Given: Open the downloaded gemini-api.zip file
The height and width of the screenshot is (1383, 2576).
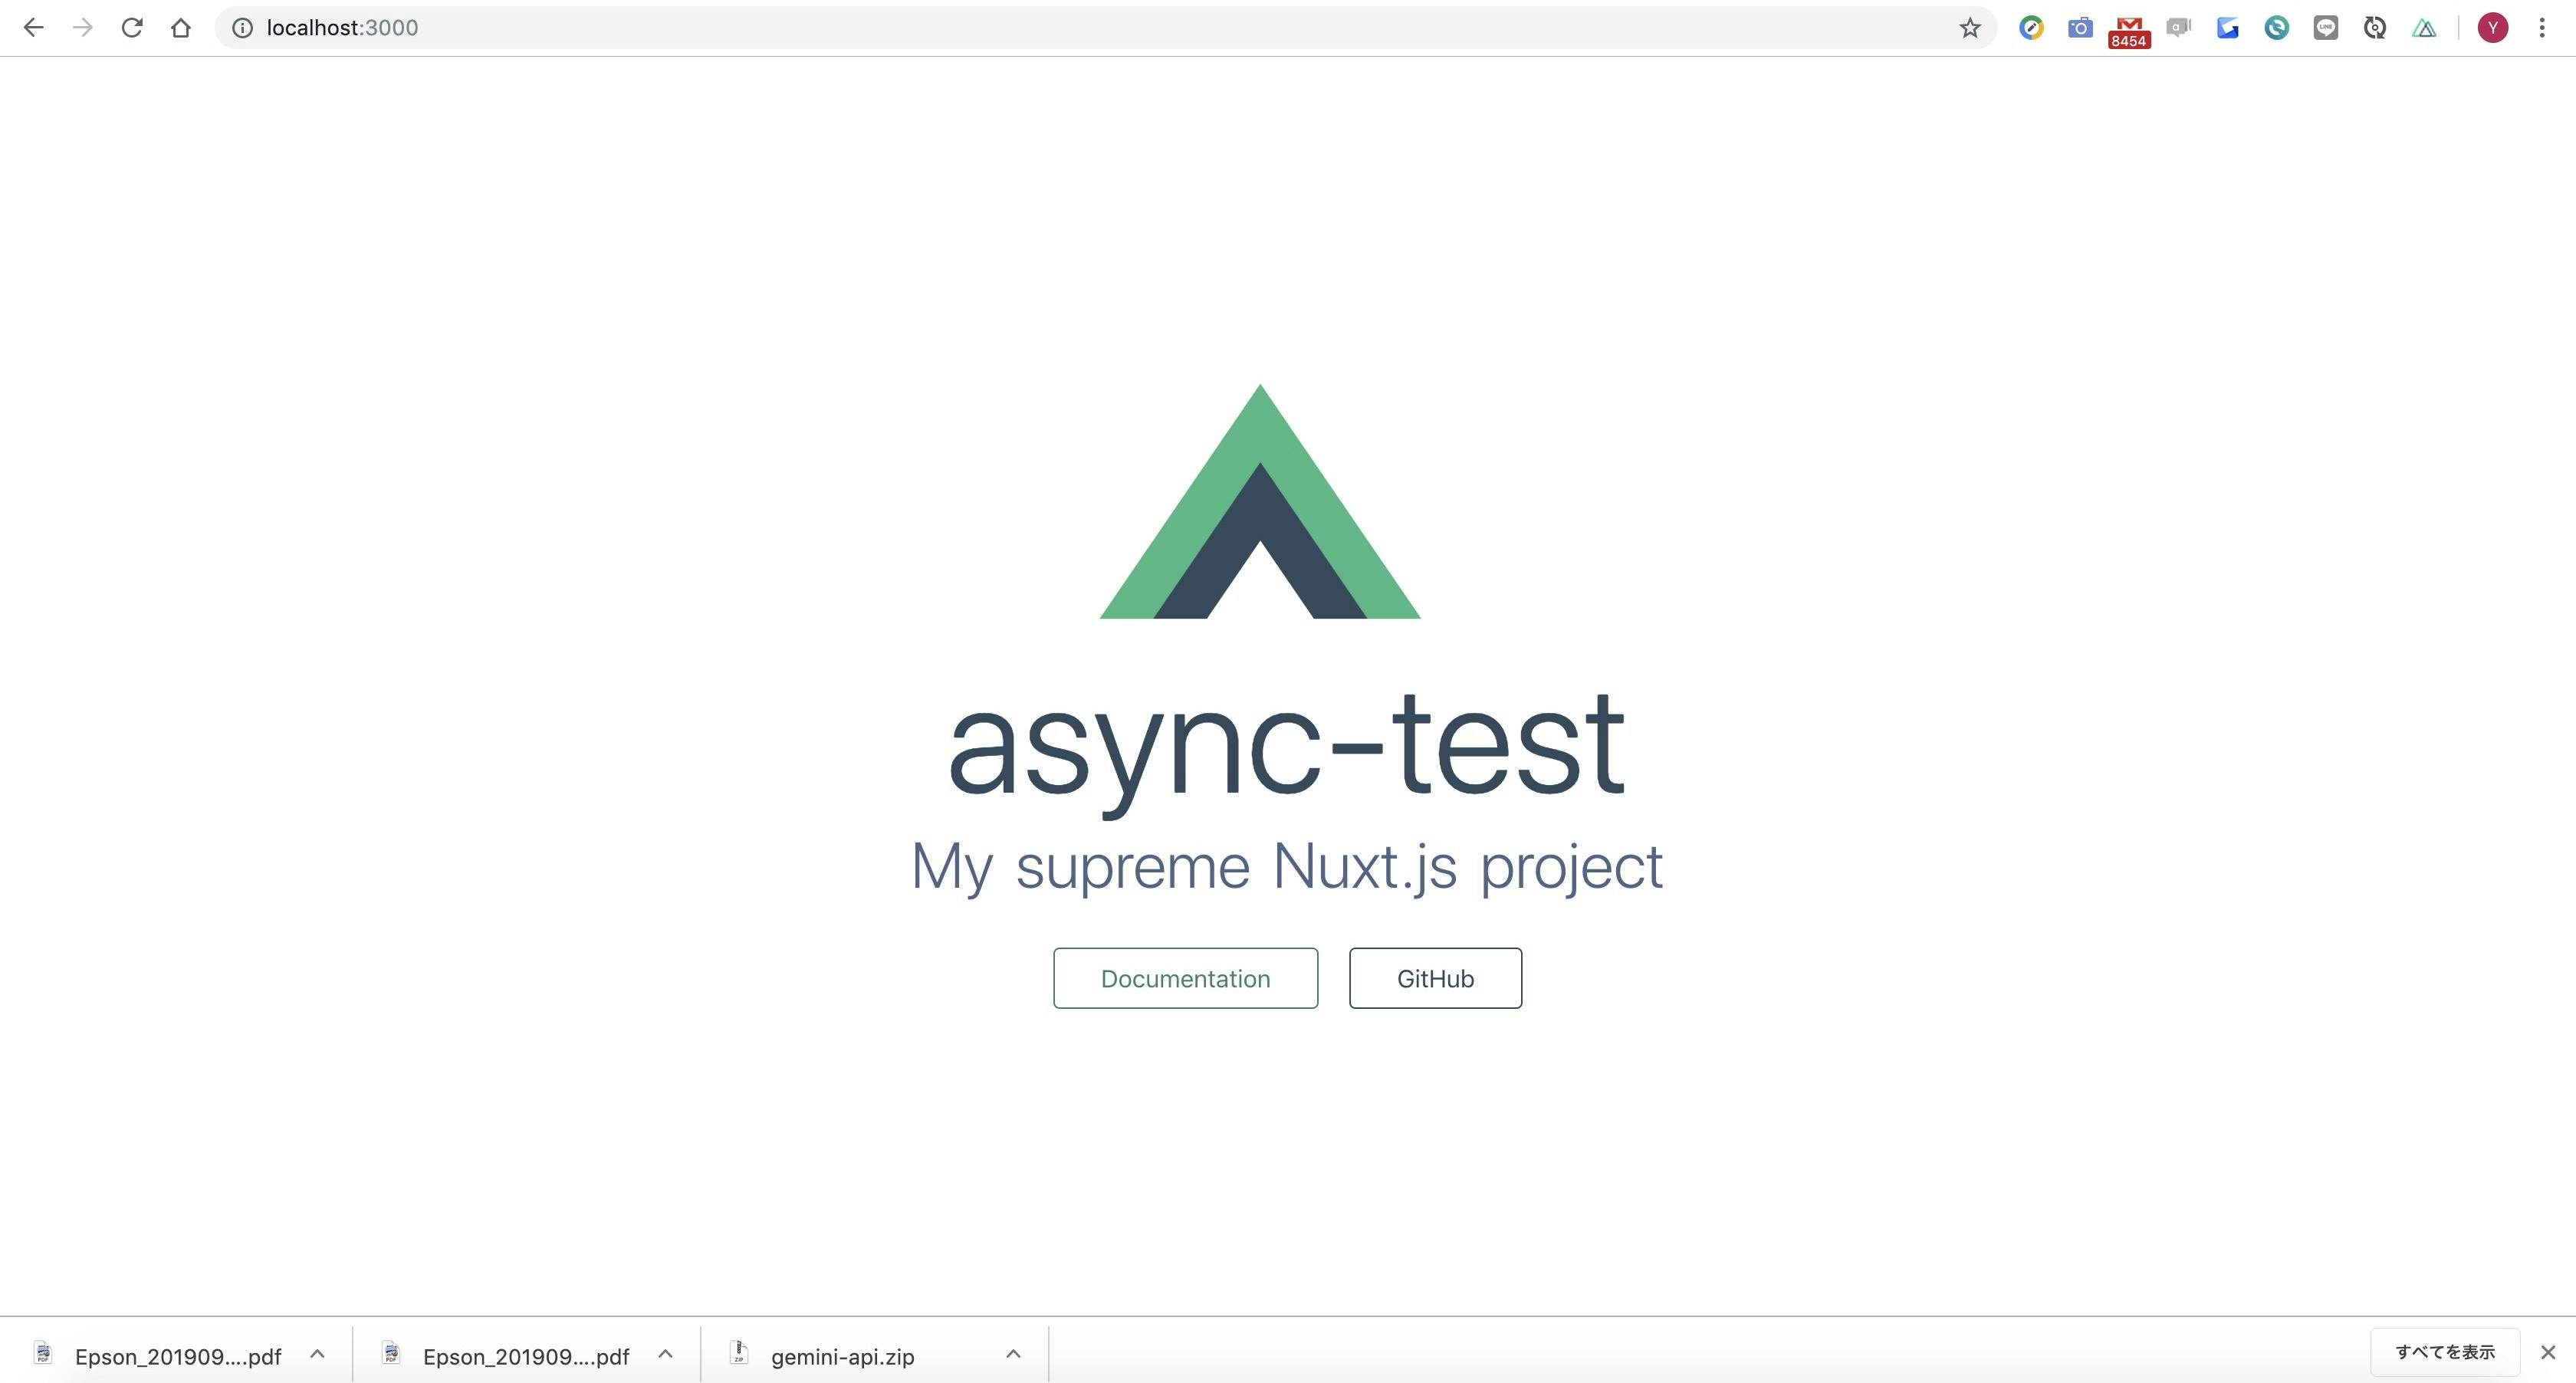Looking at the screenshot, I should coord(842,1357).
